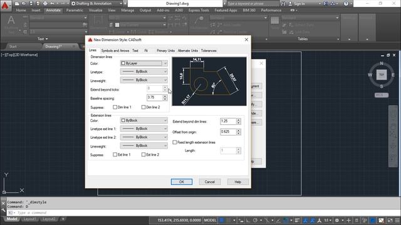The image size is (401, 225).
Task: Click the Baseline spacing 3.75 input field
Action: click(155, 97)
